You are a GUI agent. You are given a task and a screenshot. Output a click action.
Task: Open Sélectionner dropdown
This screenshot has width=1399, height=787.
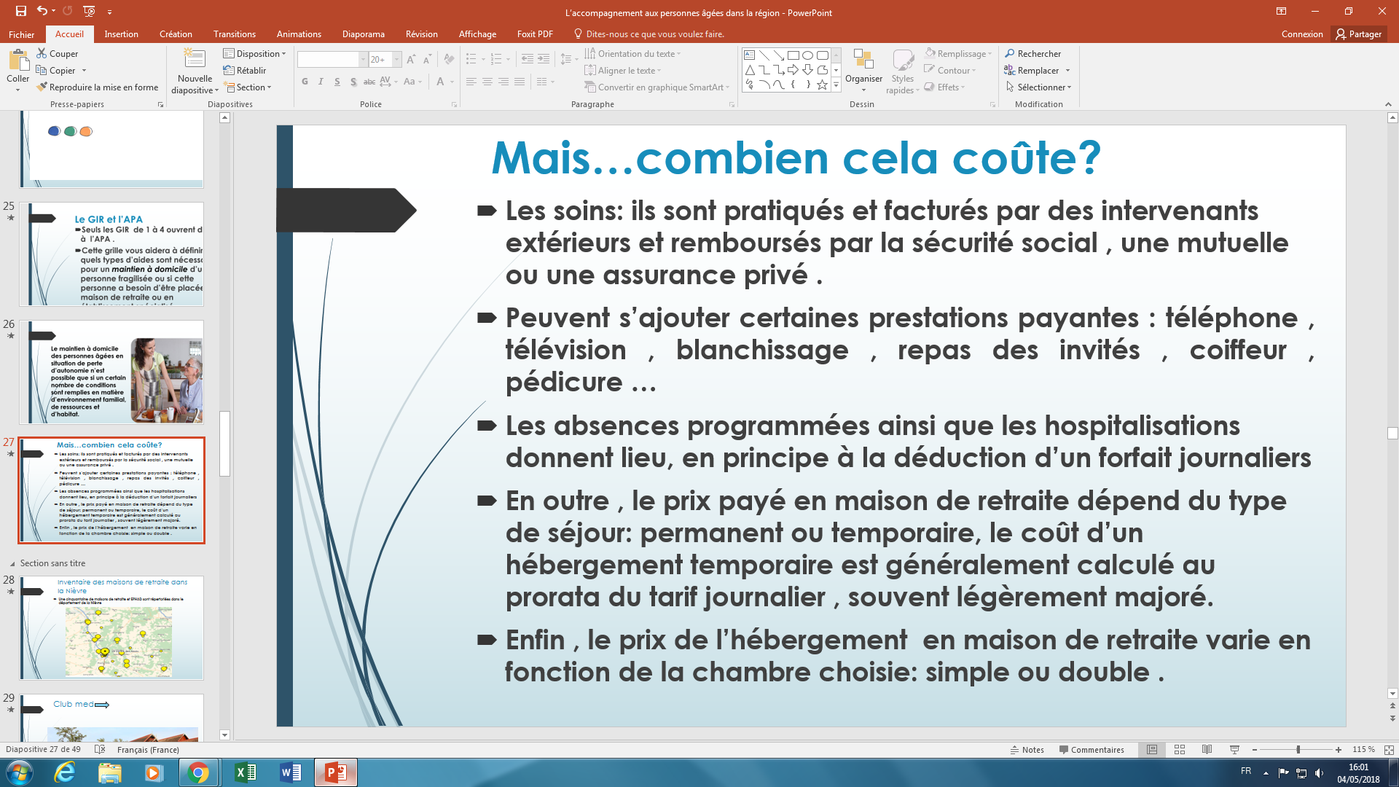(1038, 87)
